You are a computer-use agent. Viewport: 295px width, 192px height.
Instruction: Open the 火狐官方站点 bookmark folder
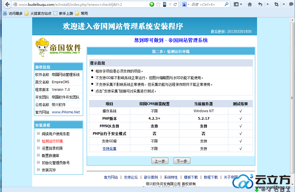point(38,13)
